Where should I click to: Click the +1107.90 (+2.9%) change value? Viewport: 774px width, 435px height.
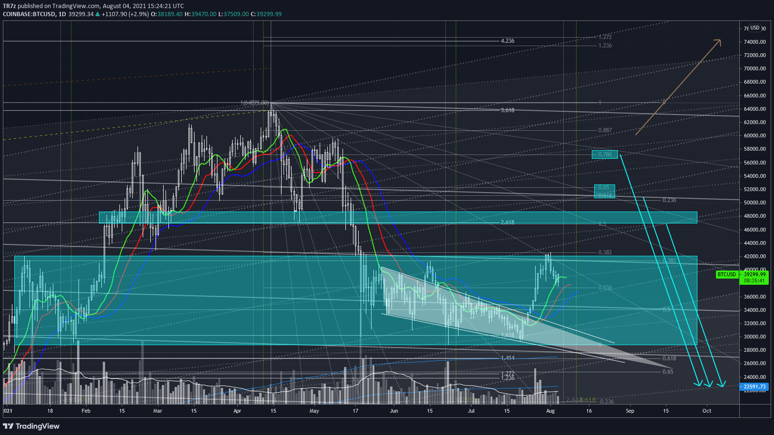(x=125, y=14)
